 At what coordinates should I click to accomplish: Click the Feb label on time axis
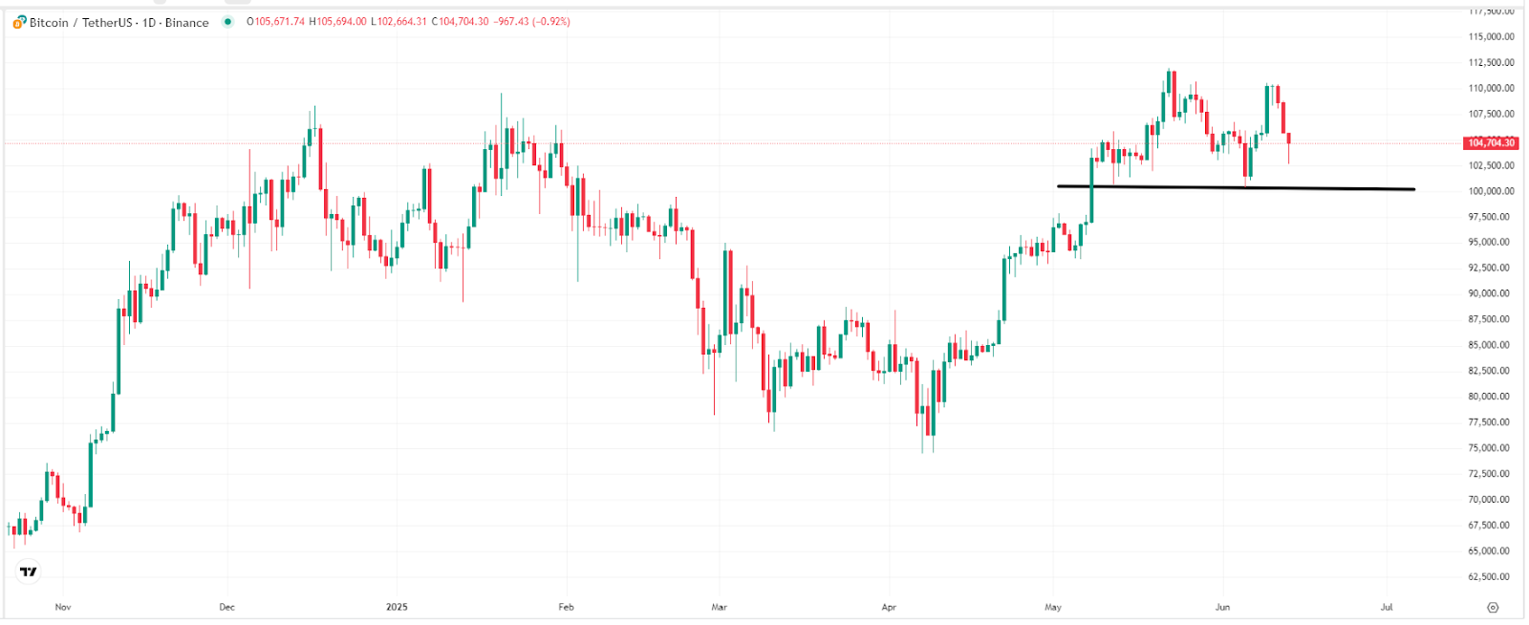[x=566, y=607]
